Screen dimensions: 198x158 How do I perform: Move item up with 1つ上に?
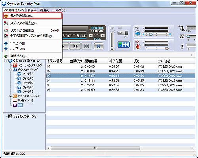32,43
